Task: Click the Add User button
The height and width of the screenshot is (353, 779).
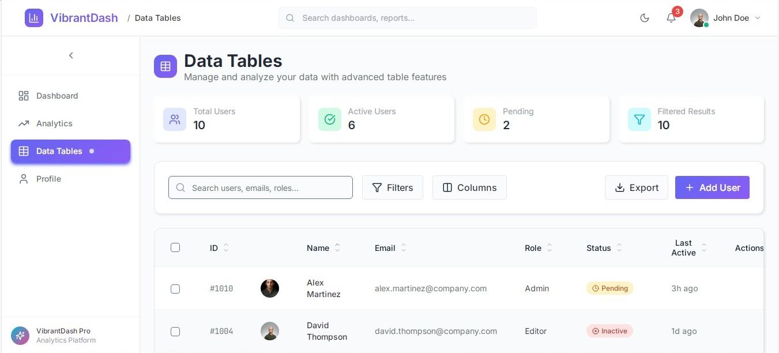Action: click(712, 187)
